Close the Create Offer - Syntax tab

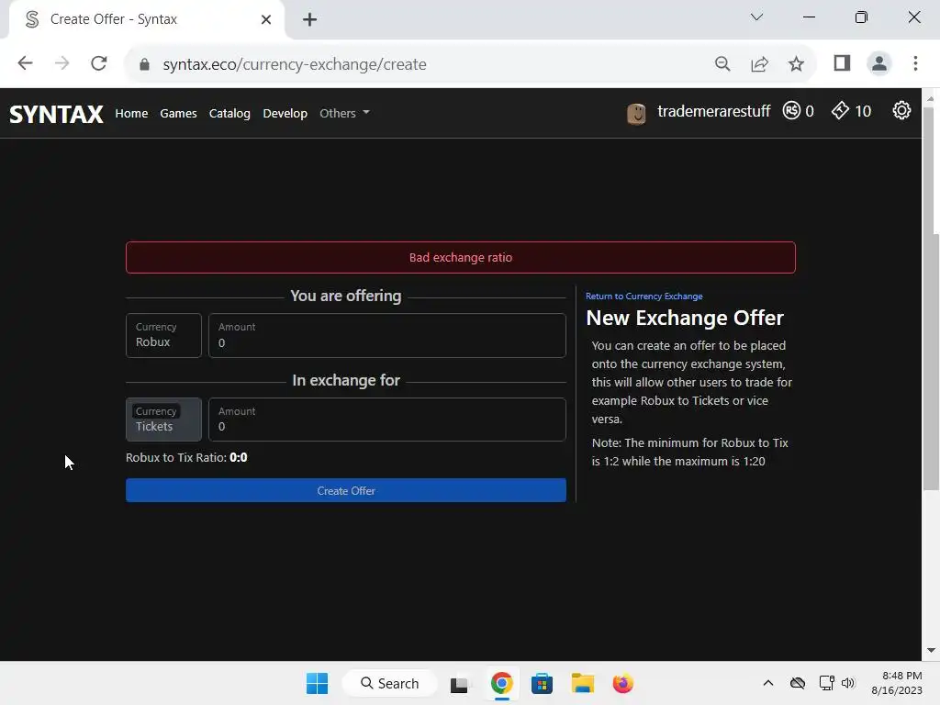click(x=266, y=20)
